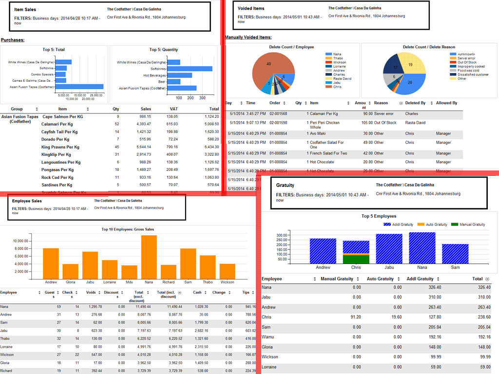Click the sort arrows beside the Group column
The width and height of the screenshot is (499, 374).
pos(37,109)
